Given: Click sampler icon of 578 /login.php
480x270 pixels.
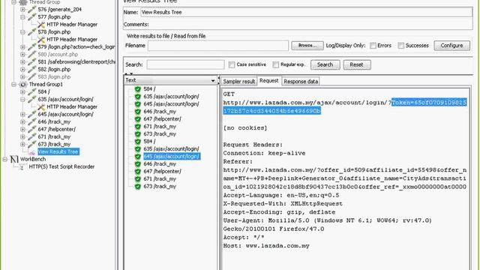Looking at the screenshot, I should (31, 31).
